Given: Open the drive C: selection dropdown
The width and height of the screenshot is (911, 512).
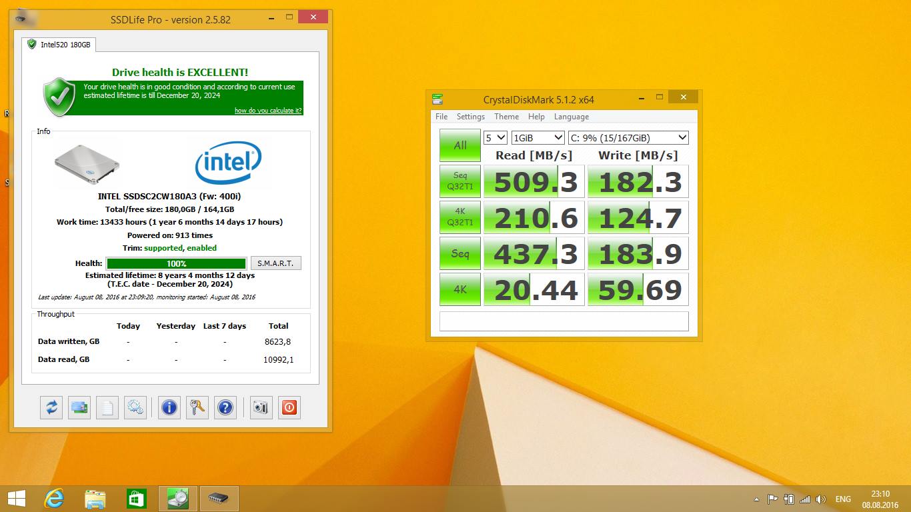Looking at the screenshot, I should click(x=628, y=138).
